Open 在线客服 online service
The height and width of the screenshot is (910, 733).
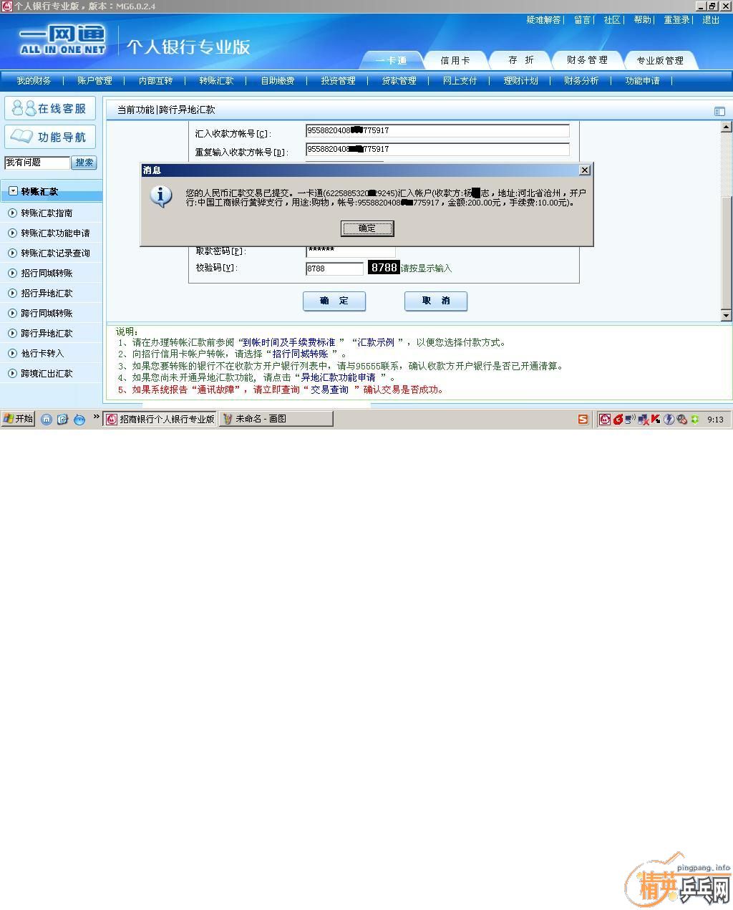point(50,109)
